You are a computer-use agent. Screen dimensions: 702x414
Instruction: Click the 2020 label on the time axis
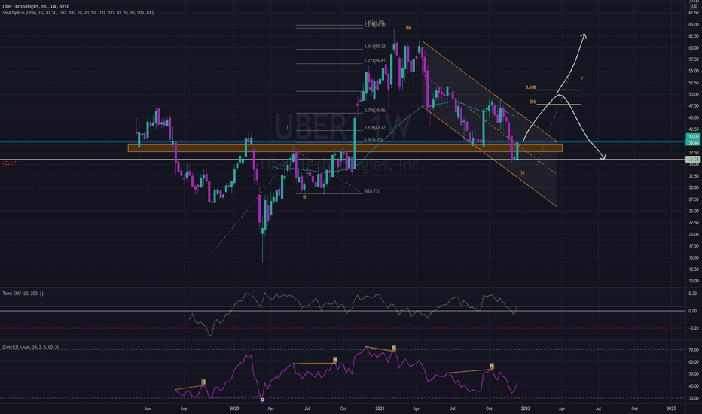[x=234, y=409]
